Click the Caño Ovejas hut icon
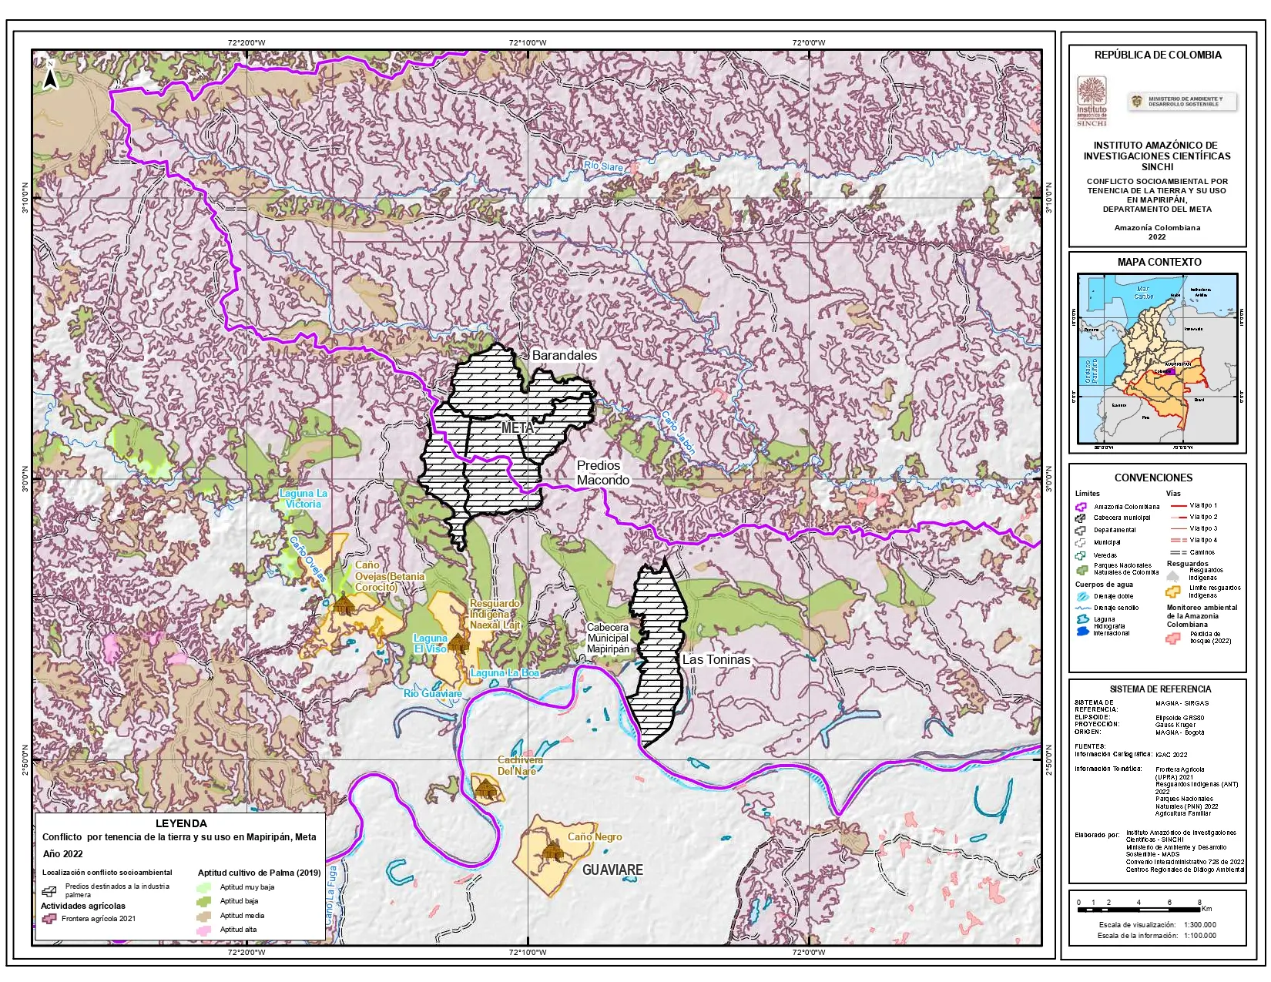Viewport: 1271px width, 982px height. click(344, 604)
